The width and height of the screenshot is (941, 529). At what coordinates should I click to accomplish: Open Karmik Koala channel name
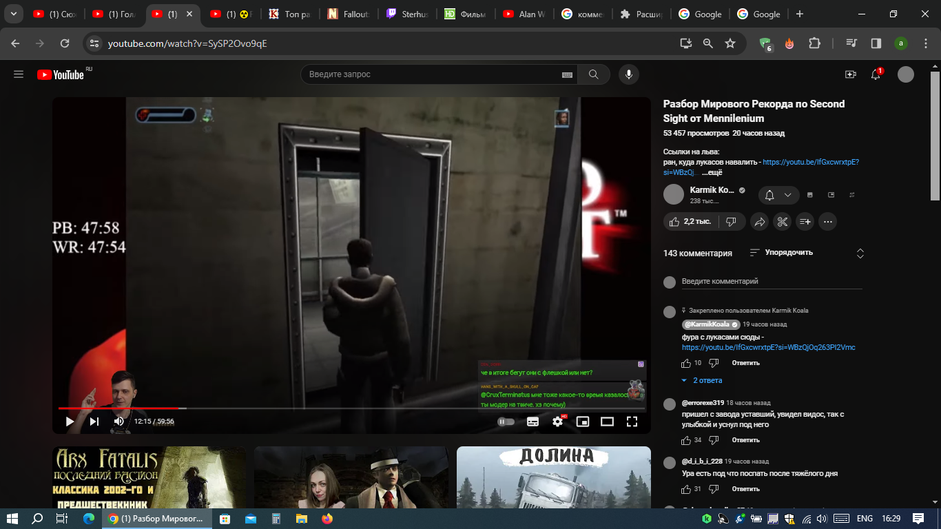click(712, 190)
